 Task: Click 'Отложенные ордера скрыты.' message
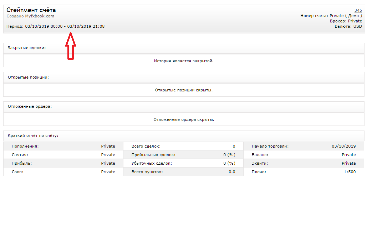pyautogui.click(x=184, y=119)
